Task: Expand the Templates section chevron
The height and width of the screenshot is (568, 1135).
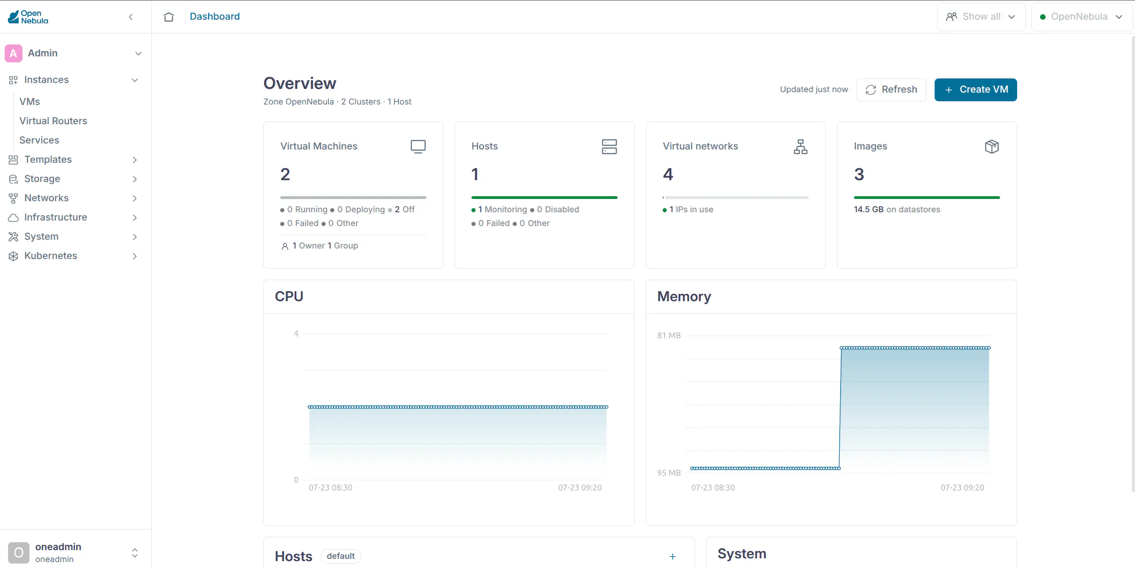Action: (135, 160)
